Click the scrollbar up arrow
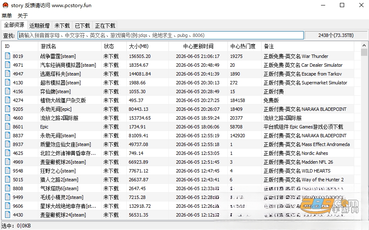The height and width of the screenshot is (230, 369). pos(364,45)
